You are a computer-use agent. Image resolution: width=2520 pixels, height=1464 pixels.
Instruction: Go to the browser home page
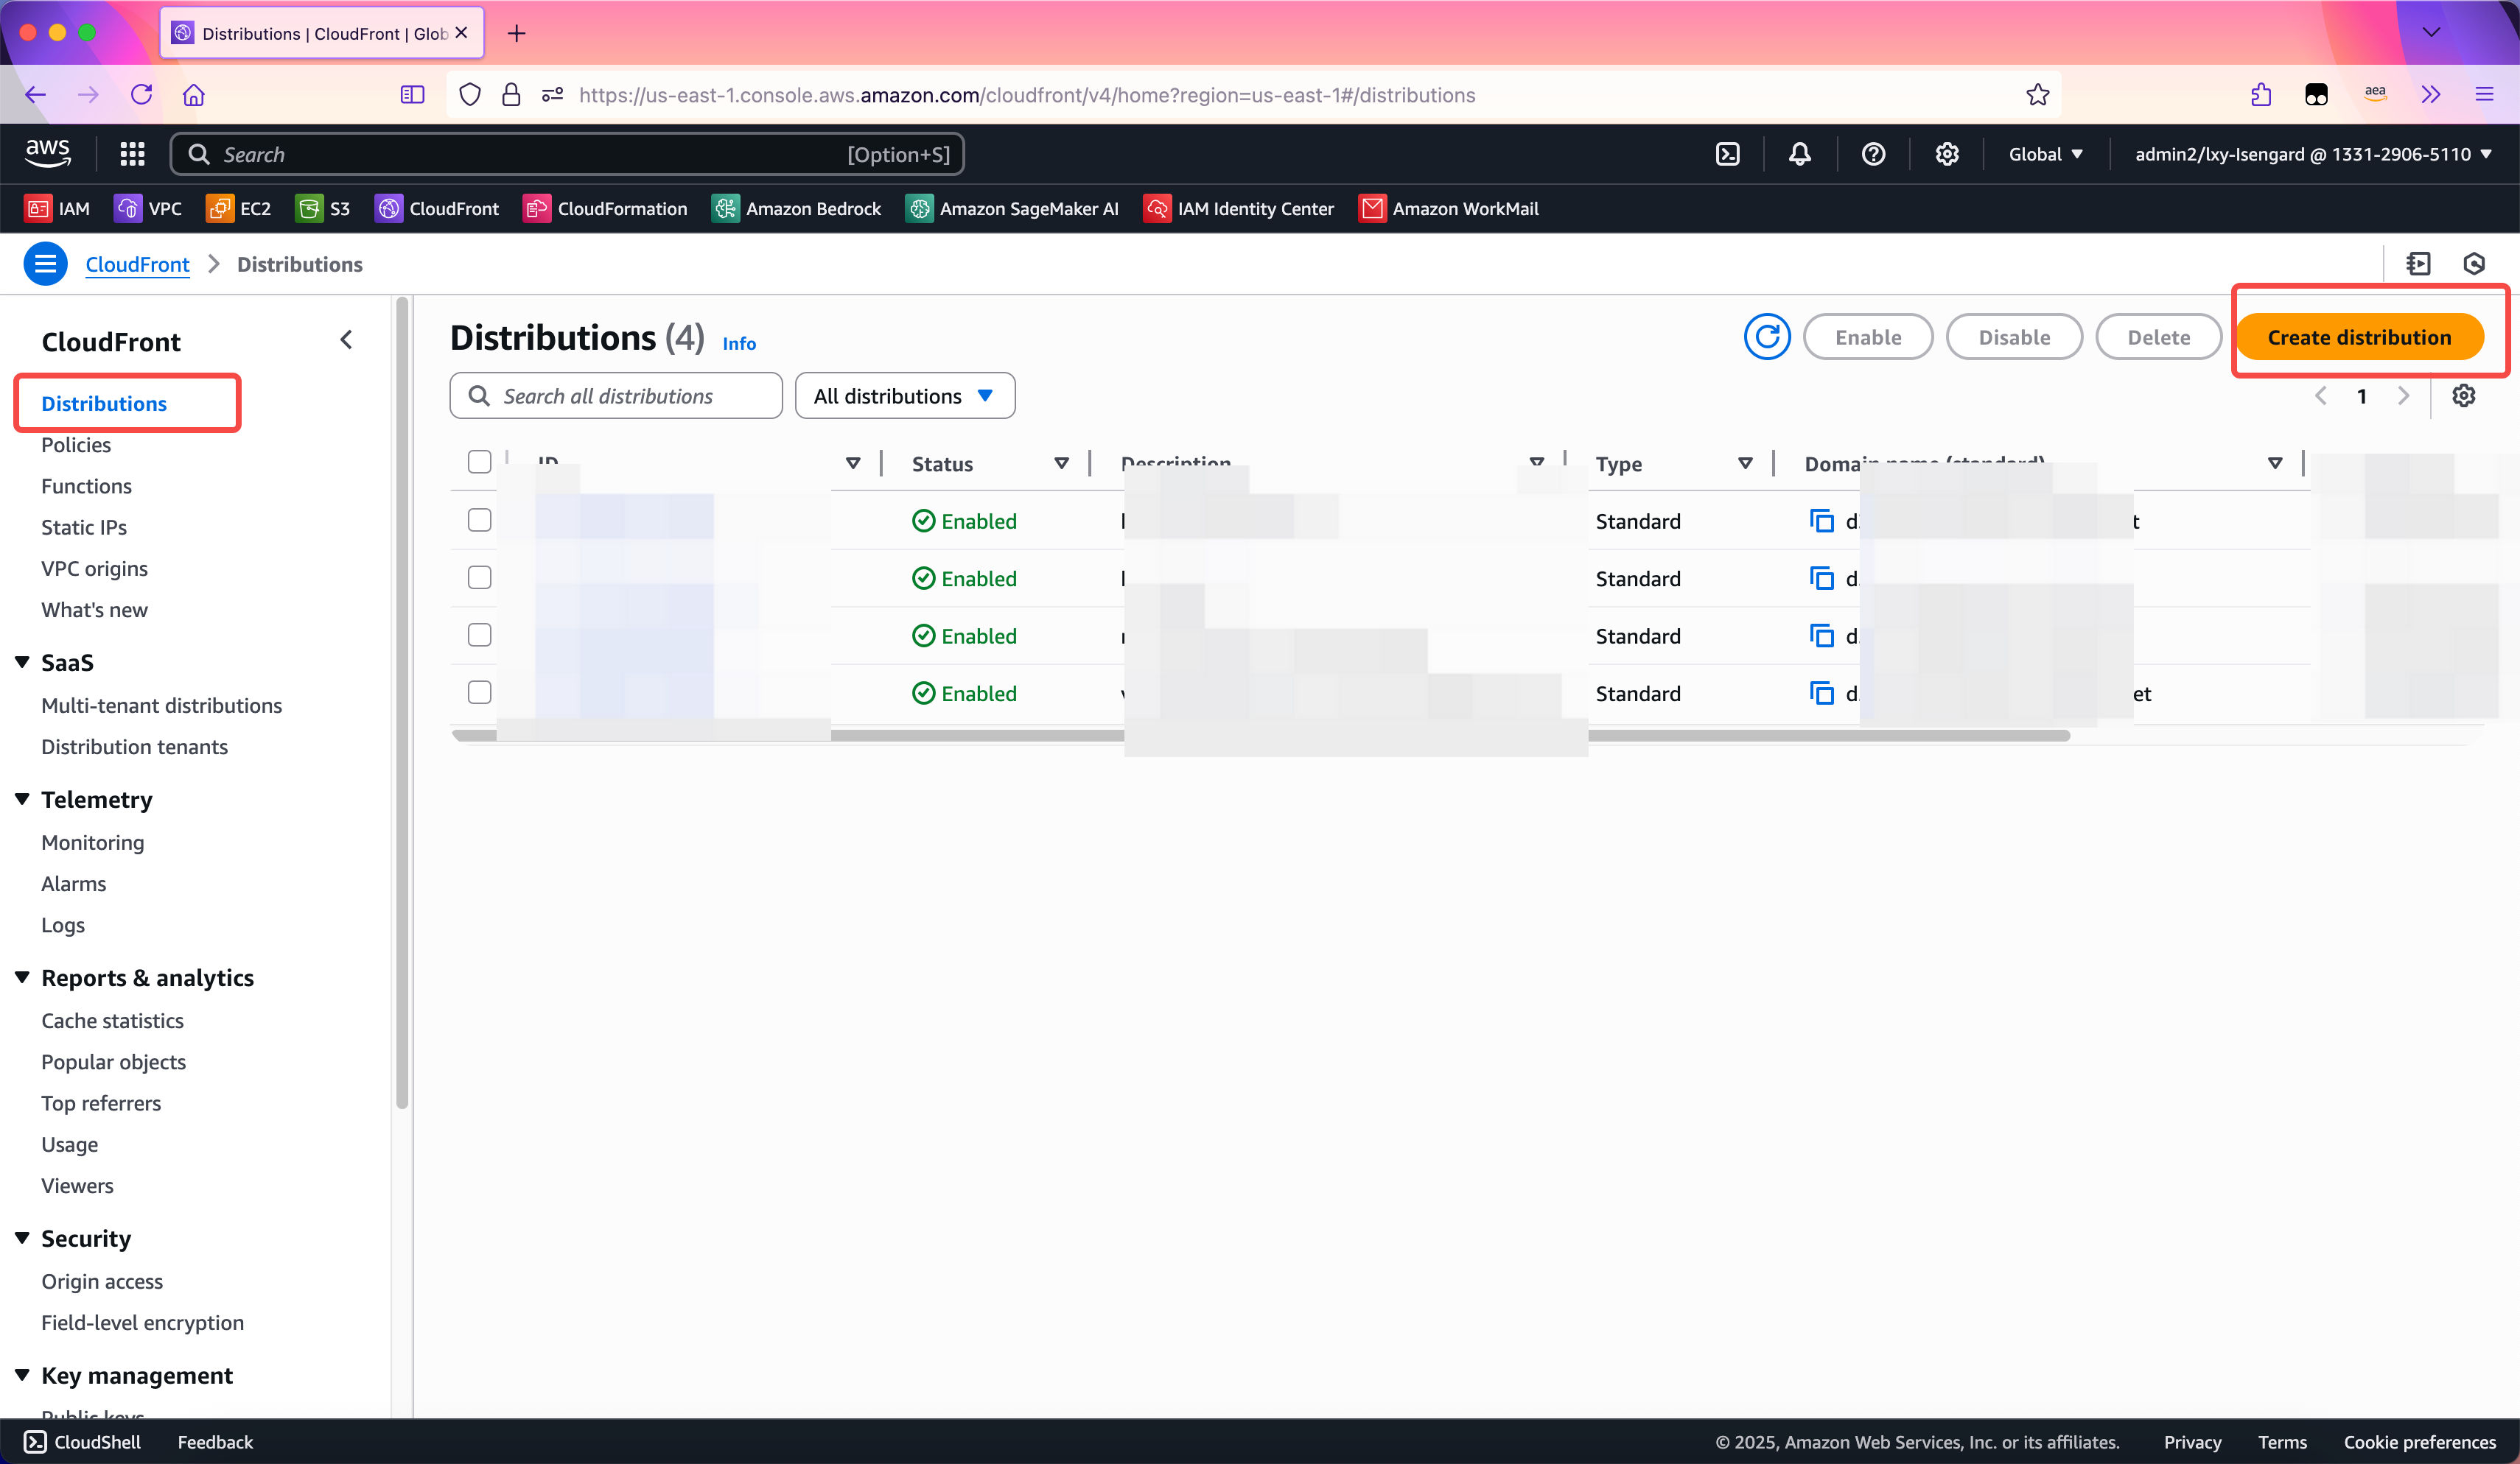click(193, 95)
